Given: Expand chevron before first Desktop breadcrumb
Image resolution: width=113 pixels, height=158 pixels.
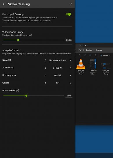Looking at the screenshot, I should coord(84,50).
